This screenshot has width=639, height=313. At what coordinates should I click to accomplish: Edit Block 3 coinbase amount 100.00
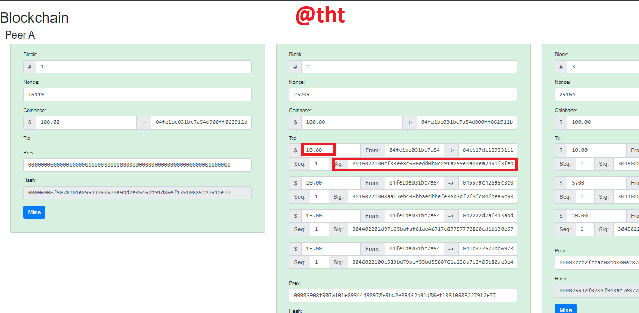(603, 122)
